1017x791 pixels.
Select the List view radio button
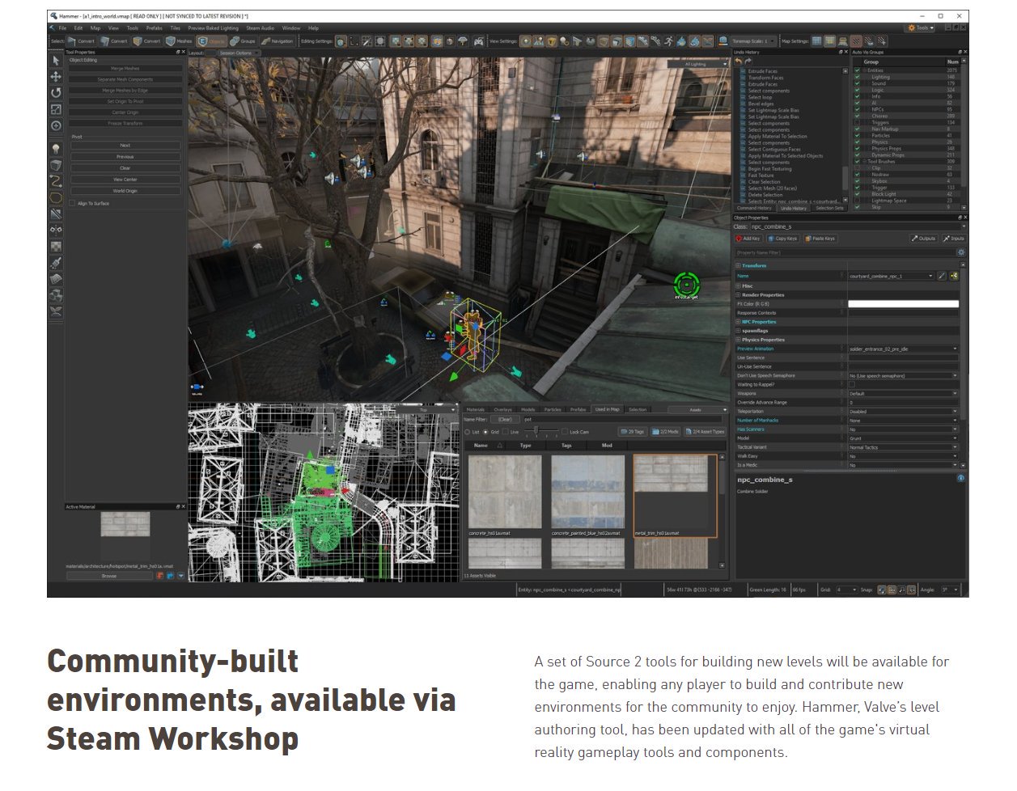click(x=467, y=432)
